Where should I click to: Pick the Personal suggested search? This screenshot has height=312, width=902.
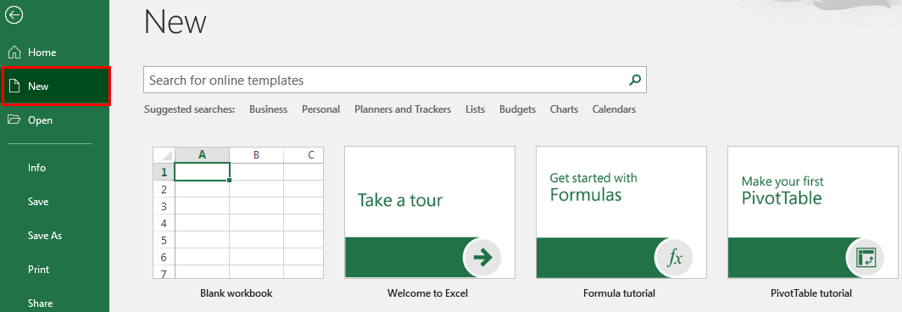321,109
